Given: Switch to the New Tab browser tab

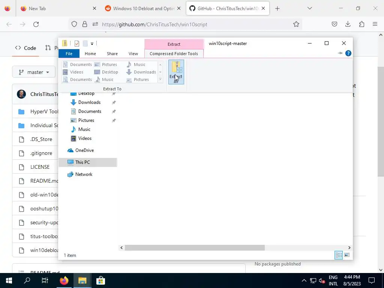Looking at the screenshot, I should [x=58, y=8].
